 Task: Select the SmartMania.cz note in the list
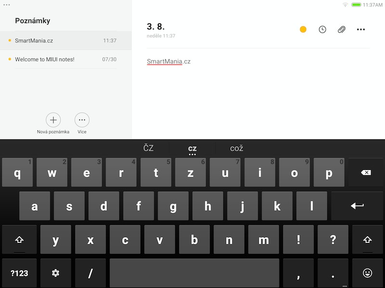pos(66,41)
